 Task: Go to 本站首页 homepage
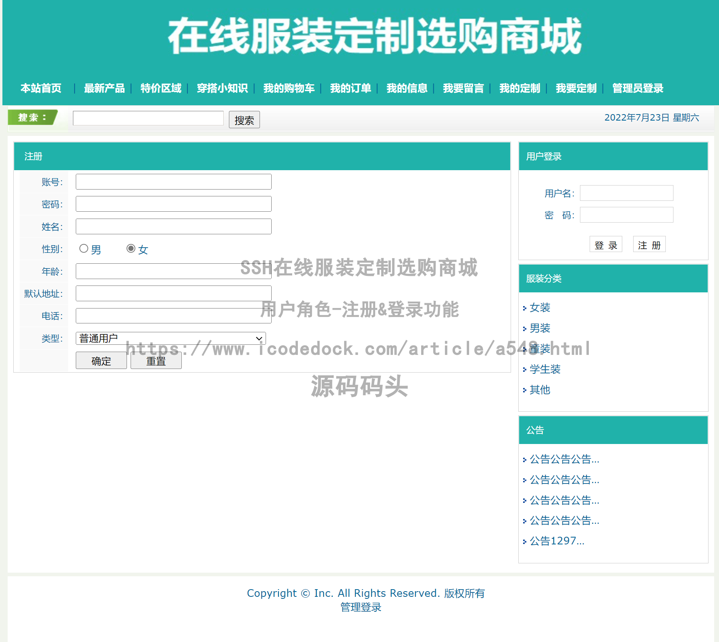pos(41,89)
